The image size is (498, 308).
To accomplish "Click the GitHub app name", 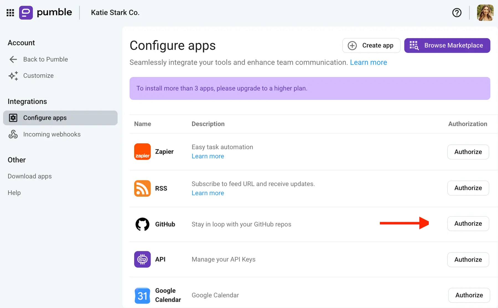I will 165,224.
